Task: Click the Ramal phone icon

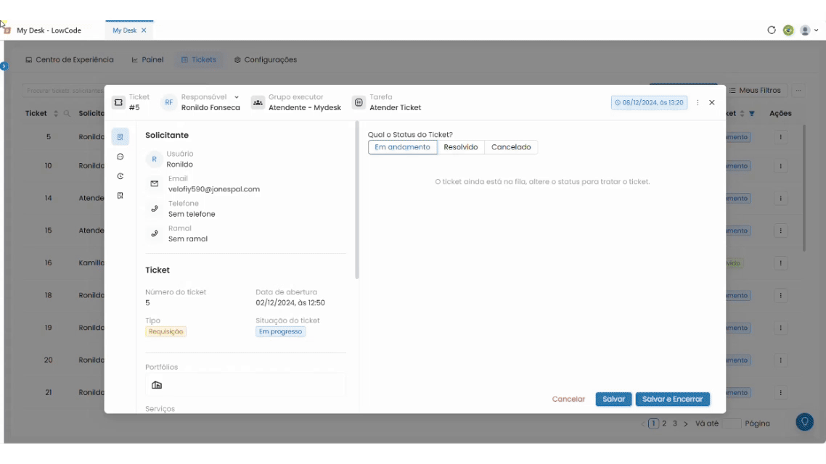Action: [x=155, y=233]
